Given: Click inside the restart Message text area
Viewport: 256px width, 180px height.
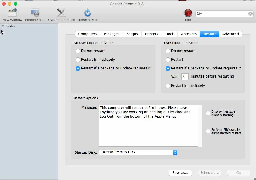Looking at the screenshot, I should (x=148, y=125).
